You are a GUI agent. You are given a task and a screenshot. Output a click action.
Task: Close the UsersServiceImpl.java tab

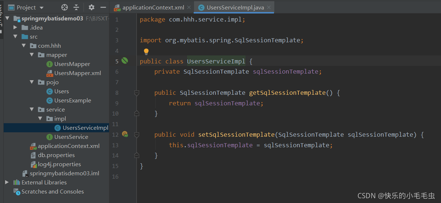coord(269,7)
